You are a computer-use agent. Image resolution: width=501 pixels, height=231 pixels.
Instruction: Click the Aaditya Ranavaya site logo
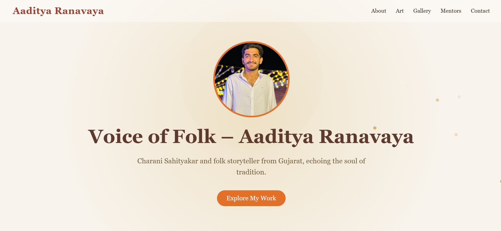(58, 11)
